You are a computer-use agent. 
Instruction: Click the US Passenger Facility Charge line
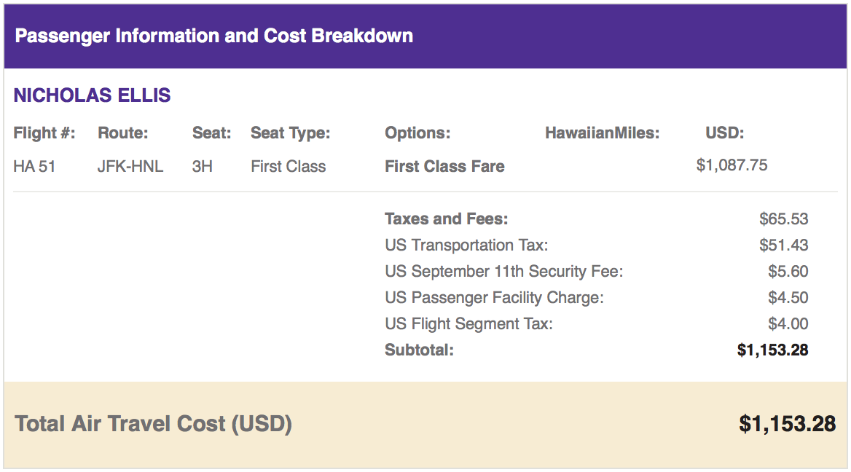[x=494, y=297]
